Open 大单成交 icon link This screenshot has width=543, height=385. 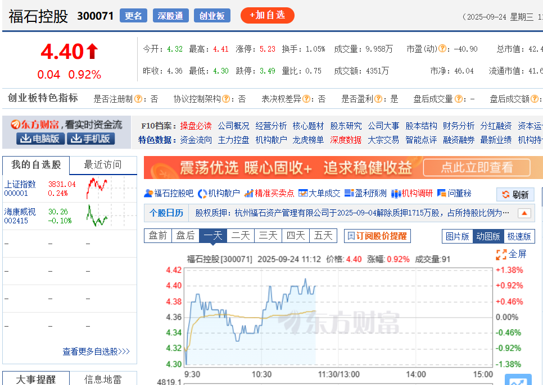coord(319,194)
